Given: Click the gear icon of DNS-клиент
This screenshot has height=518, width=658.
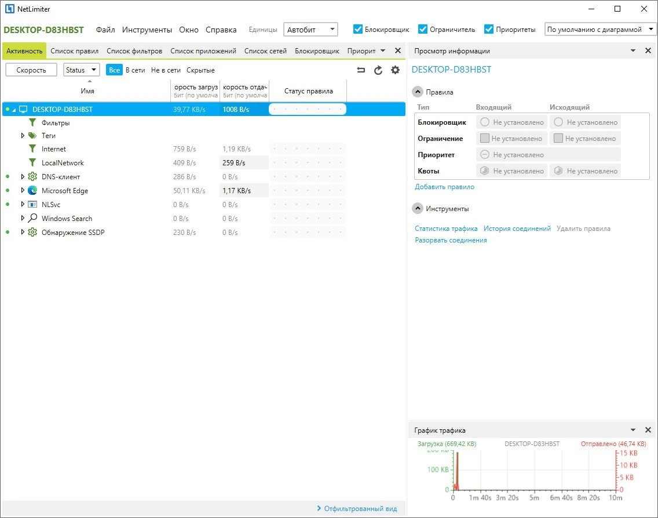Looking at the screenshot, I should [32, 176].
